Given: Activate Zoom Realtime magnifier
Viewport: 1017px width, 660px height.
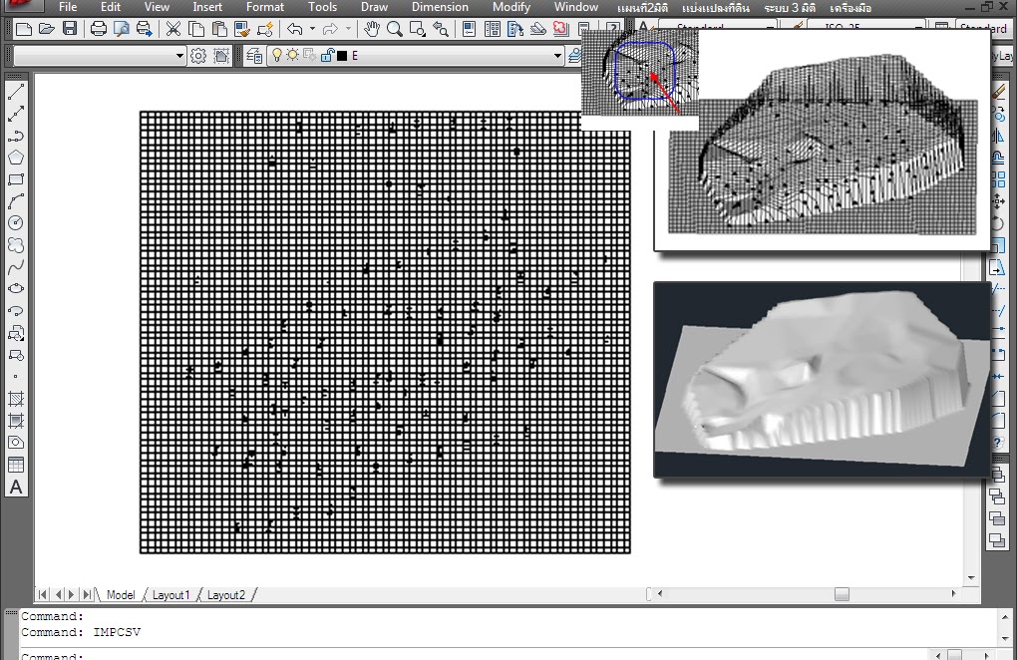Looking at the screenshot, I should click(395, 29).
